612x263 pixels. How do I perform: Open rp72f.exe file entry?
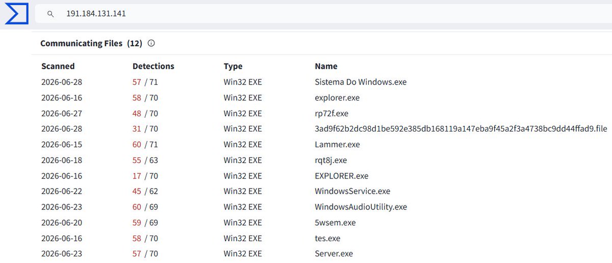point(332,114)
